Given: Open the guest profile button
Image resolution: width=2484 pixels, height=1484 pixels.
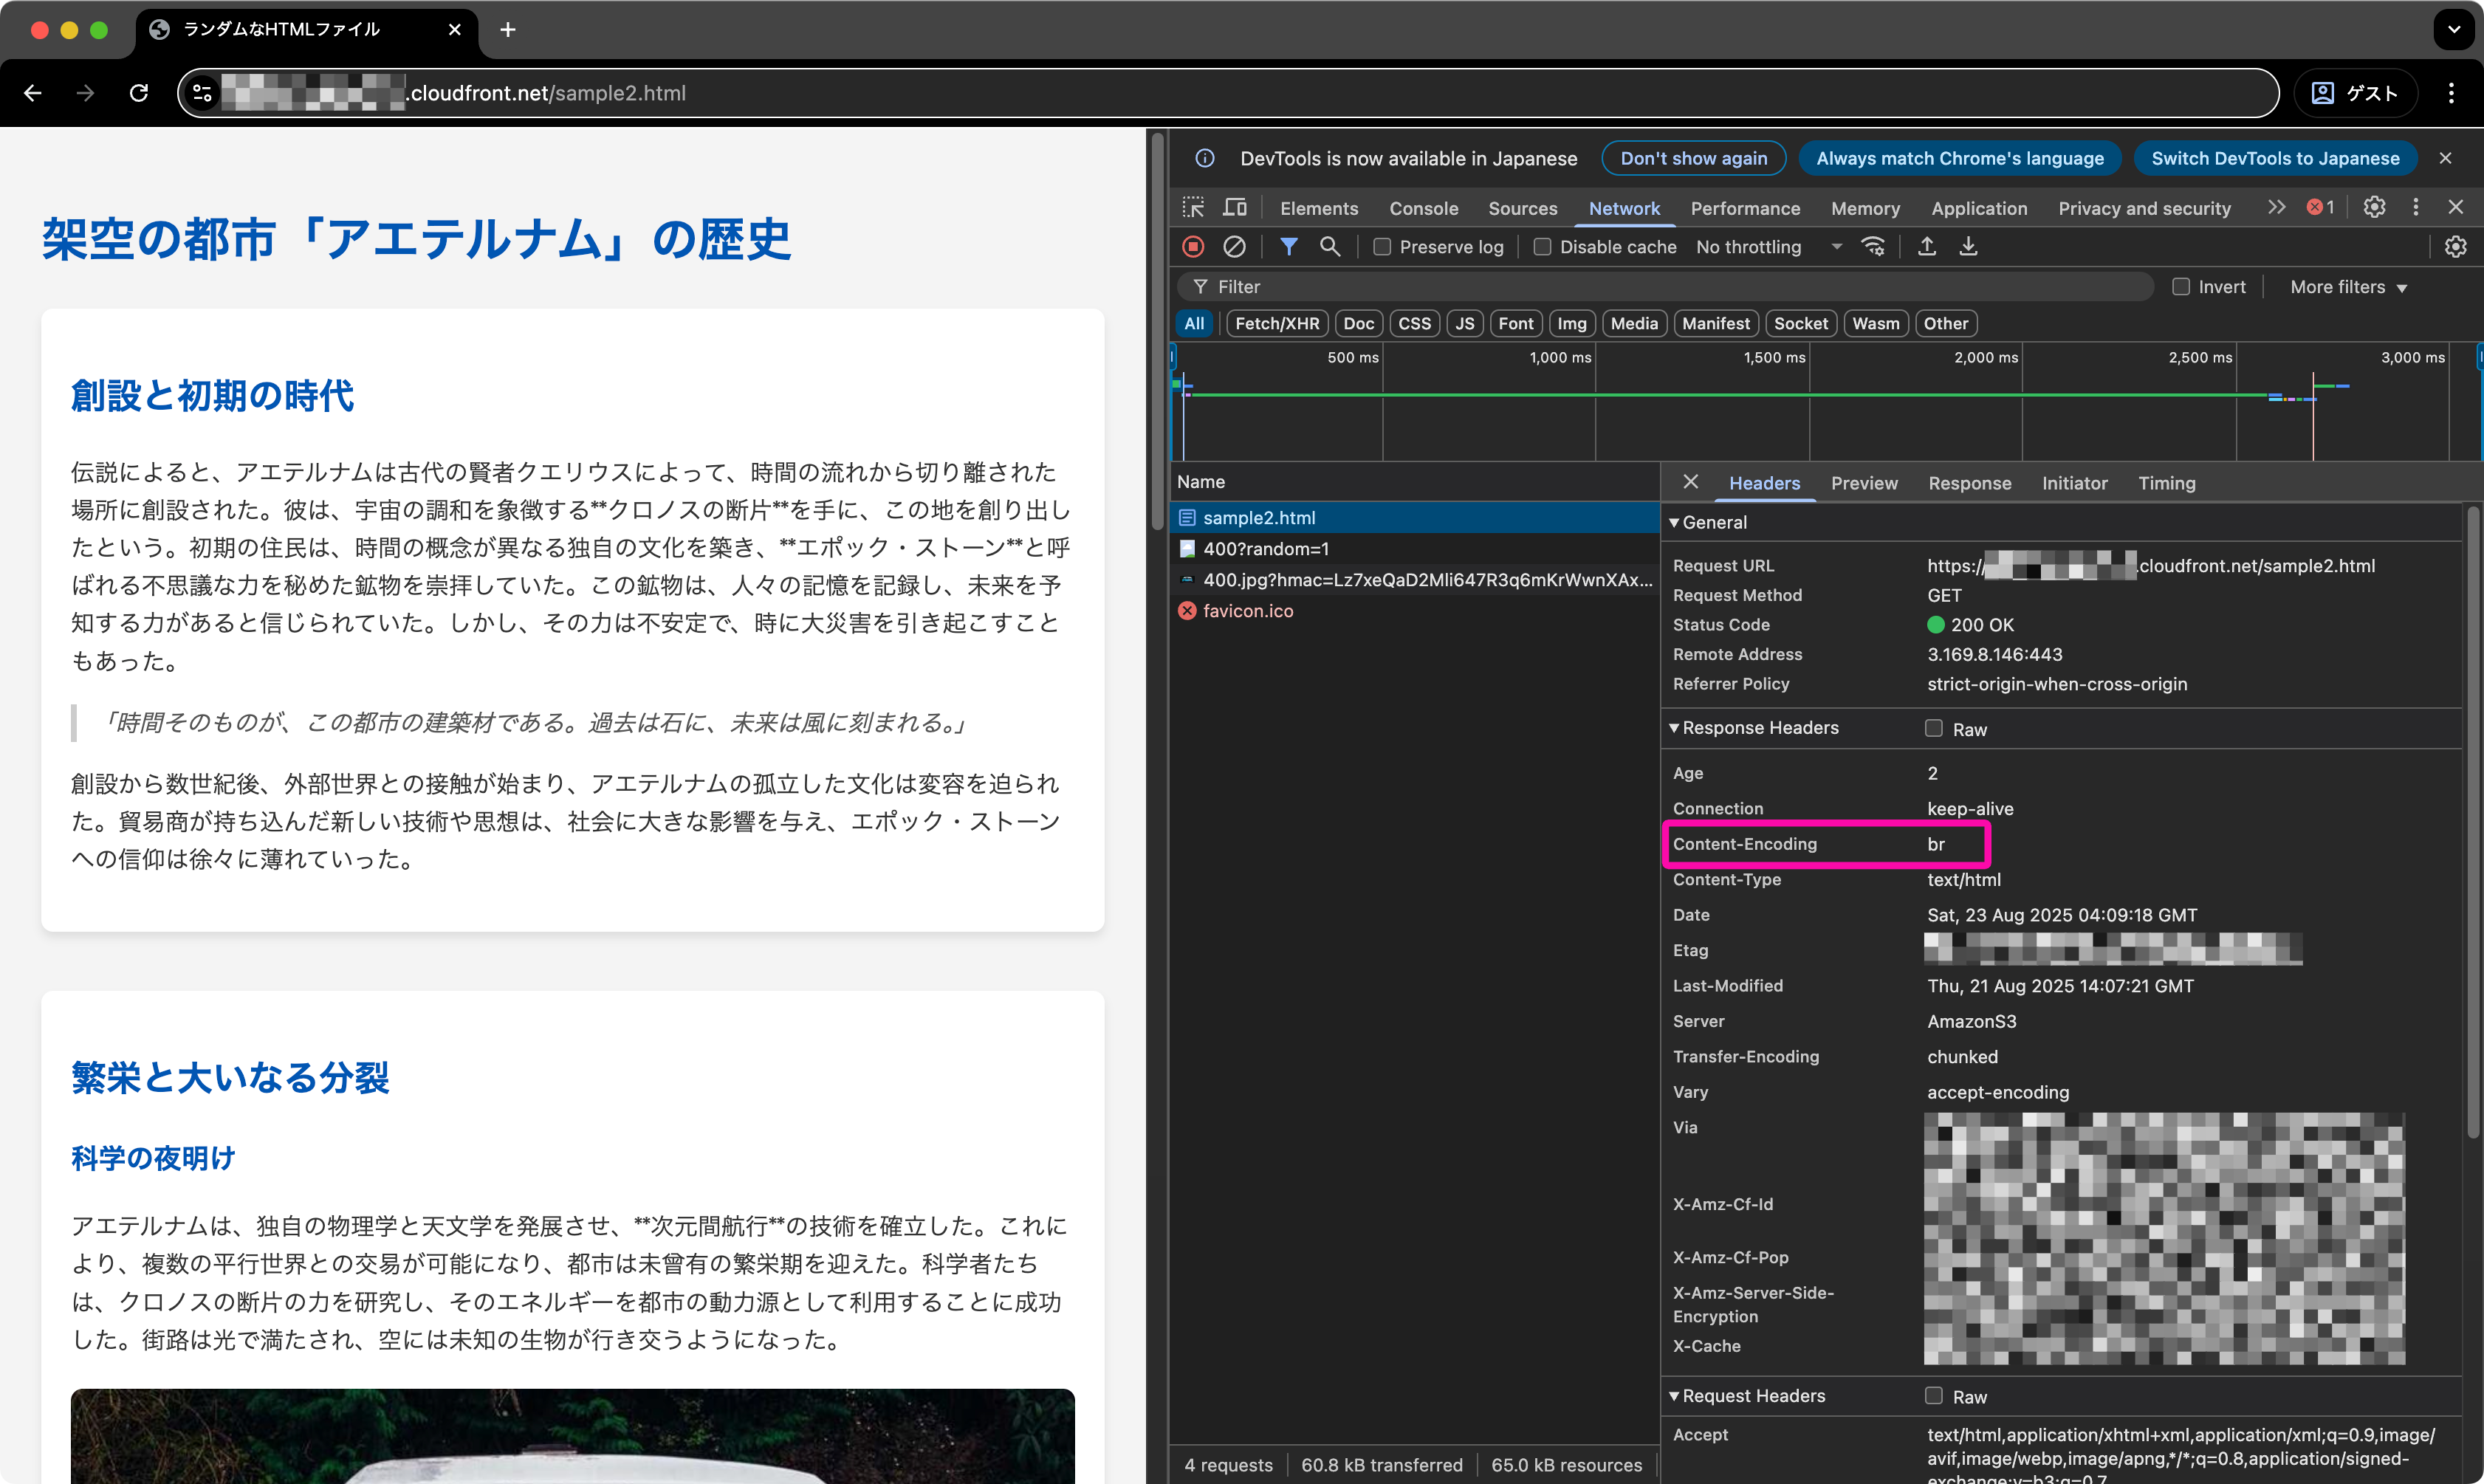Looking at the screenshot, I should tap(2355, 93).
